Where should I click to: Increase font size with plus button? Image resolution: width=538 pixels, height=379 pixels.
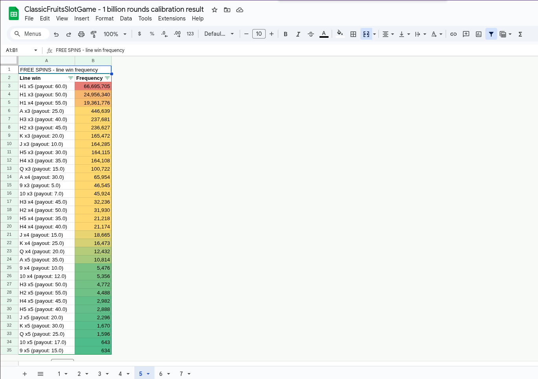(x=272, y=34)
